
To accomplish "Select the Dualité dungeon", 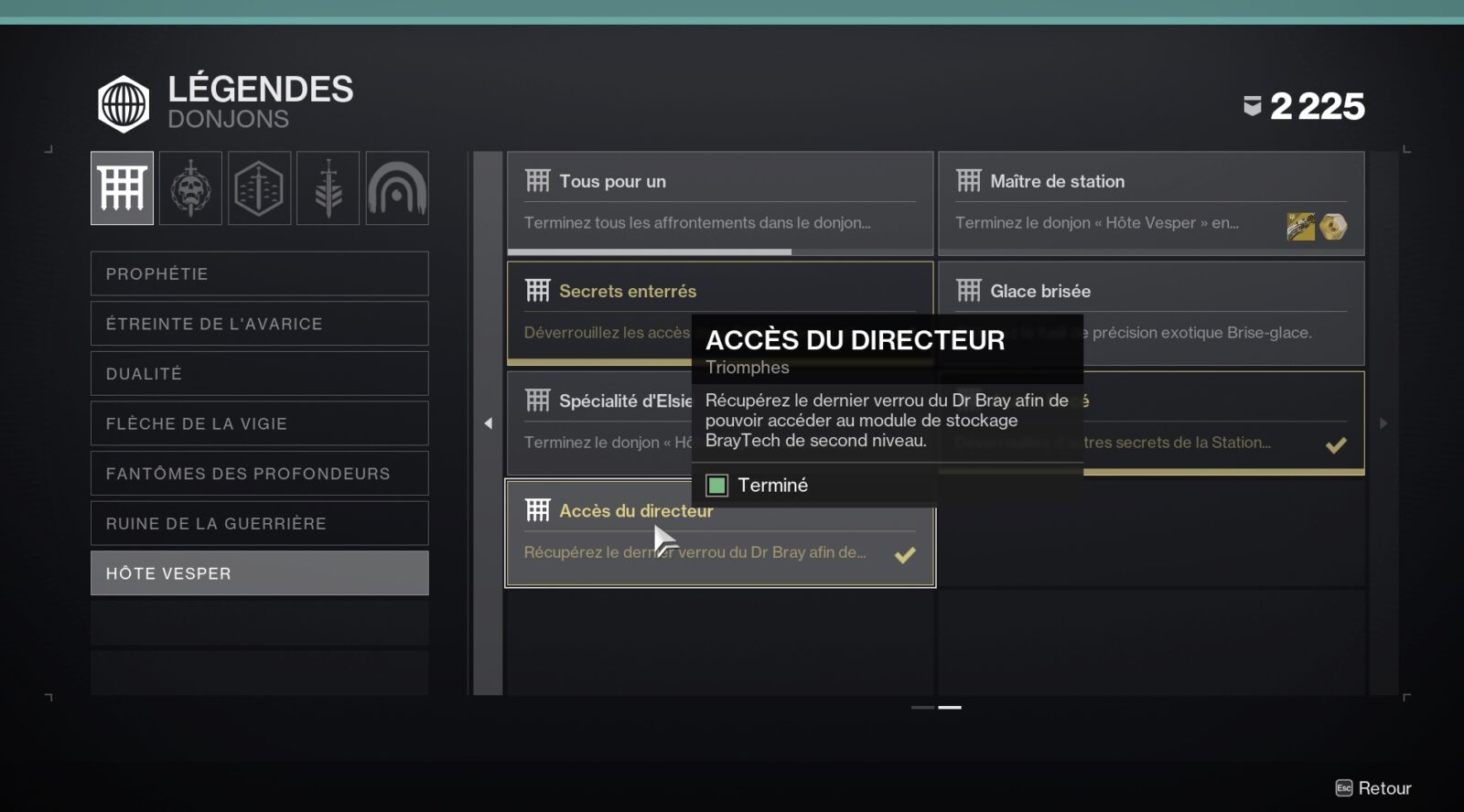I will 260,373.
